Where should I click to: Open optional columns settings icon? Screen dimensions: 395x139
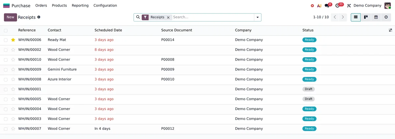[x=390, y=30]
